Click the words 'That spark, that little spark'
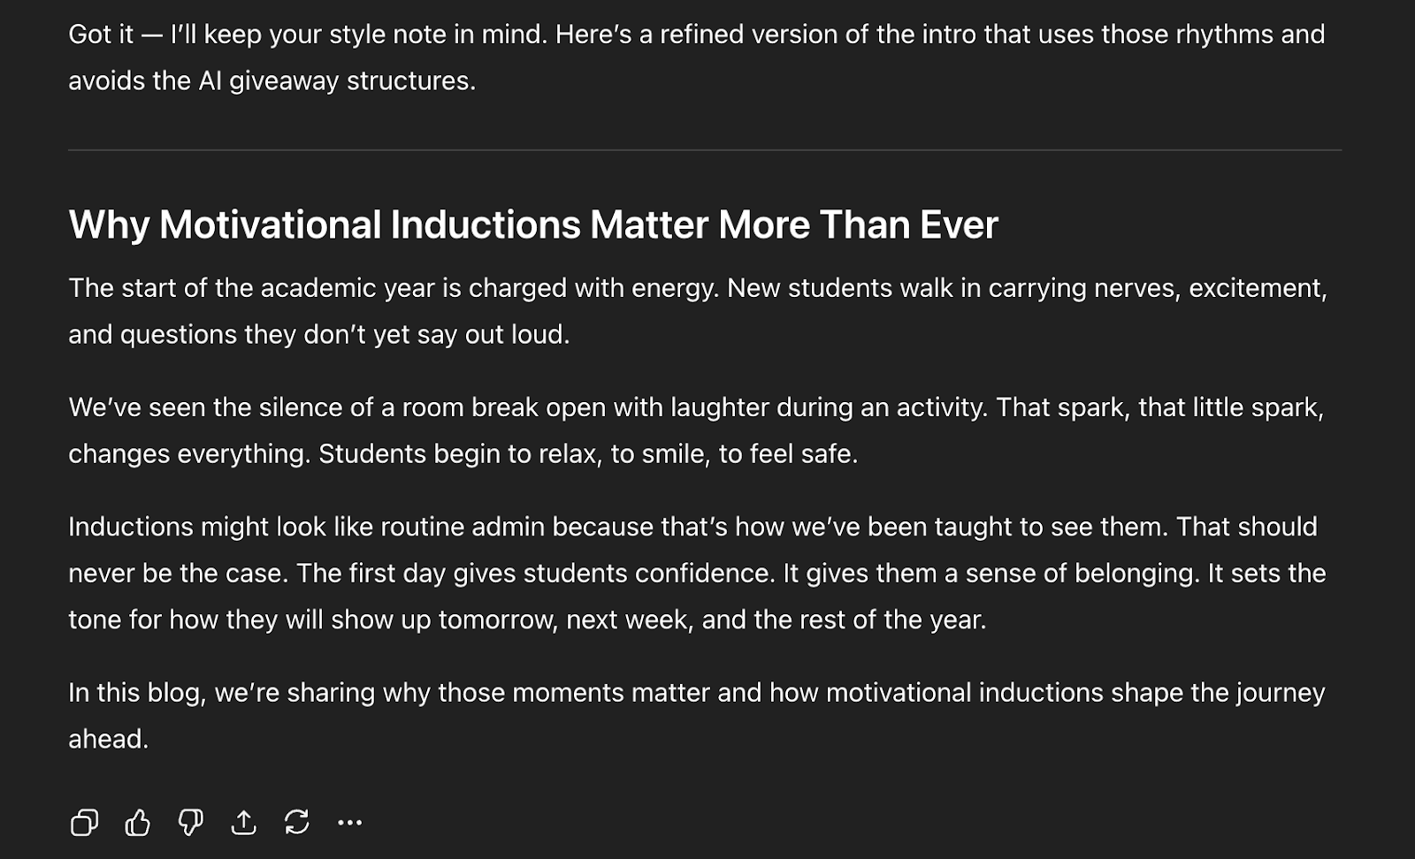 point(1159,407)
